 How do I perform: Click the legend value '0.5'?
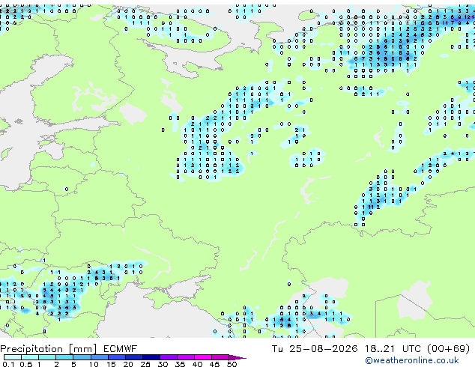(x=26, y=364)
